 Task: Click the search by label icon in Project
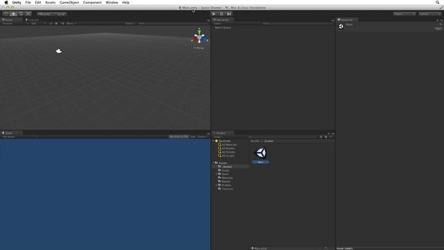(326, 137)
